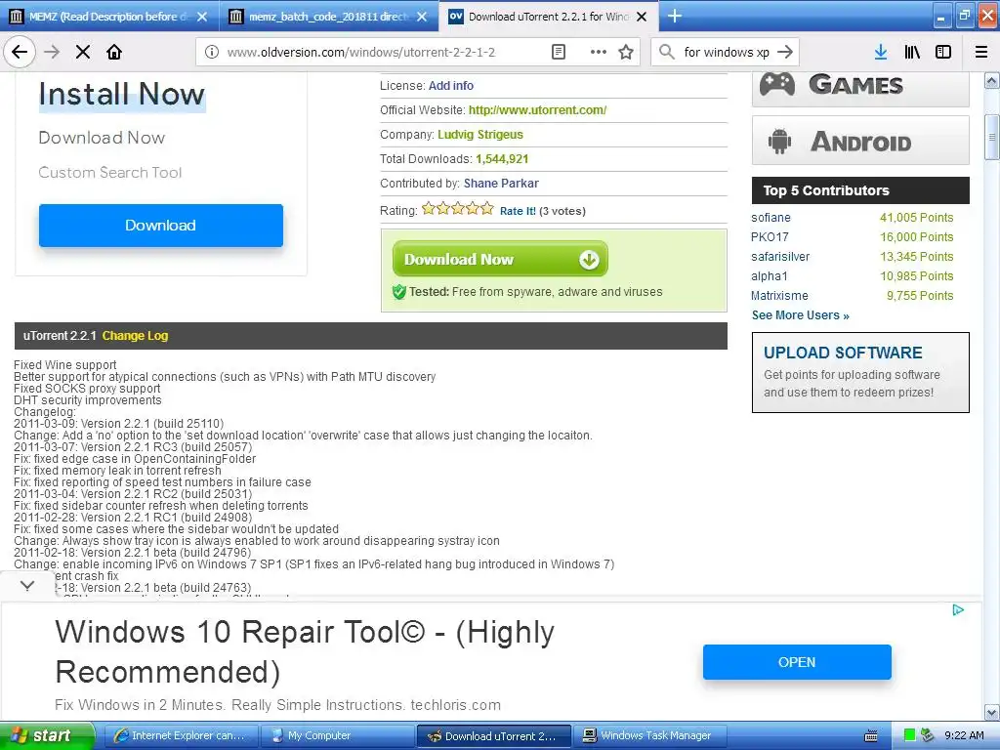Select Download uTorrent taskbar item
The image size is (1000, 750).
click(x=494, y=736)
